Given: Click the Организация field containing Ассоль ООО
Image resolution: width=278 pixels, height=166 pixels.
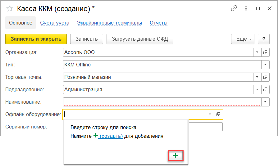Looking at the screenshot, I should (158, 52).
